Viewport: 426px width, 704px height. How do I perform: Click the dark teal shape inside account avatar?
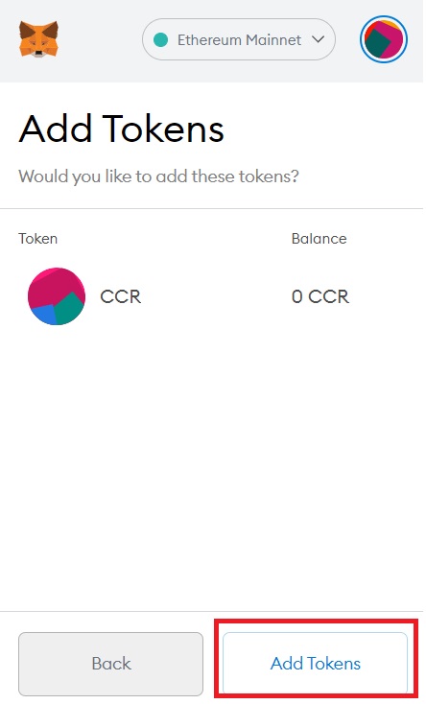pos(376,44)
